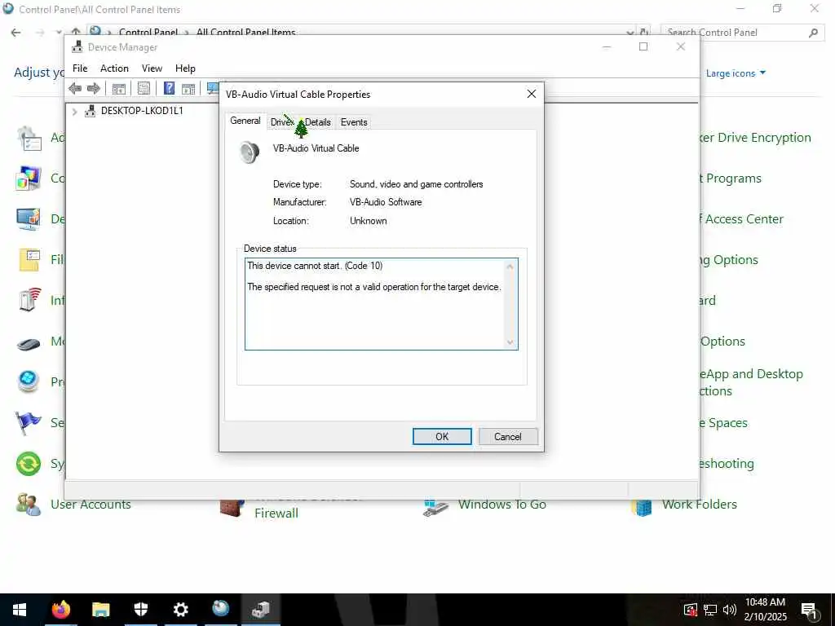The width and height of the screenshot is (835, 626).
Task: Open File Explorer from the taskbar
Action: pyautogui.click(x=100, y=610)
